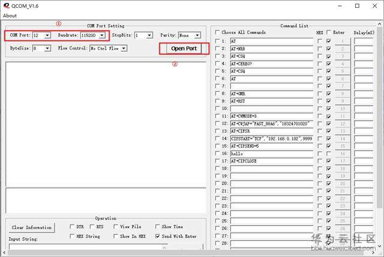The width and height of the screenshot is (384, 257).
Task: Click the command list vertical scrollbar
Action: (379, 118)
